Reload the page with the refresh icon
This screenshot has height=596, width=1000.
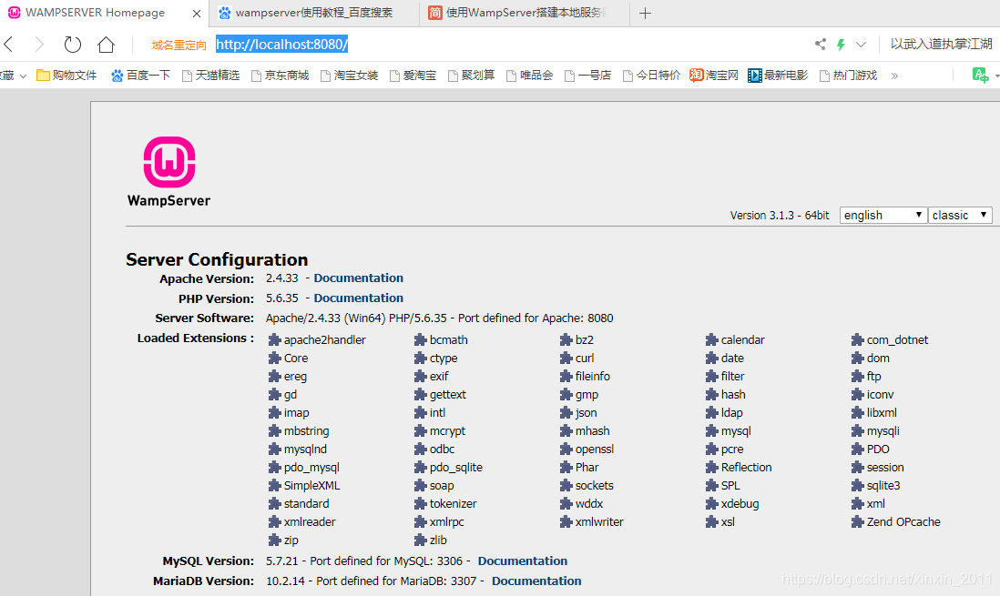click(73, 44)
